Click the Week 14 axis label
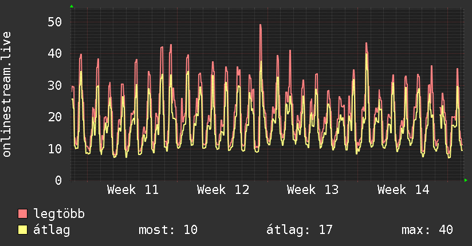 403,190
